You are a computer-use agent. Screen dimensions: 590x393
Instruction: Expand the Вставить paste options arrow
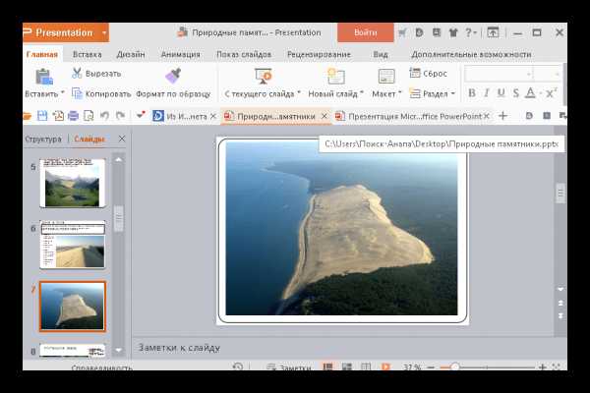point(63,93)
